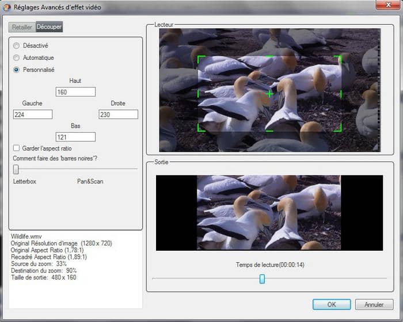Click the Recadré Aspect Ratio (1,89:1) line
The height and width of the screenshot is (322, 403).
[x=49, y=257]
